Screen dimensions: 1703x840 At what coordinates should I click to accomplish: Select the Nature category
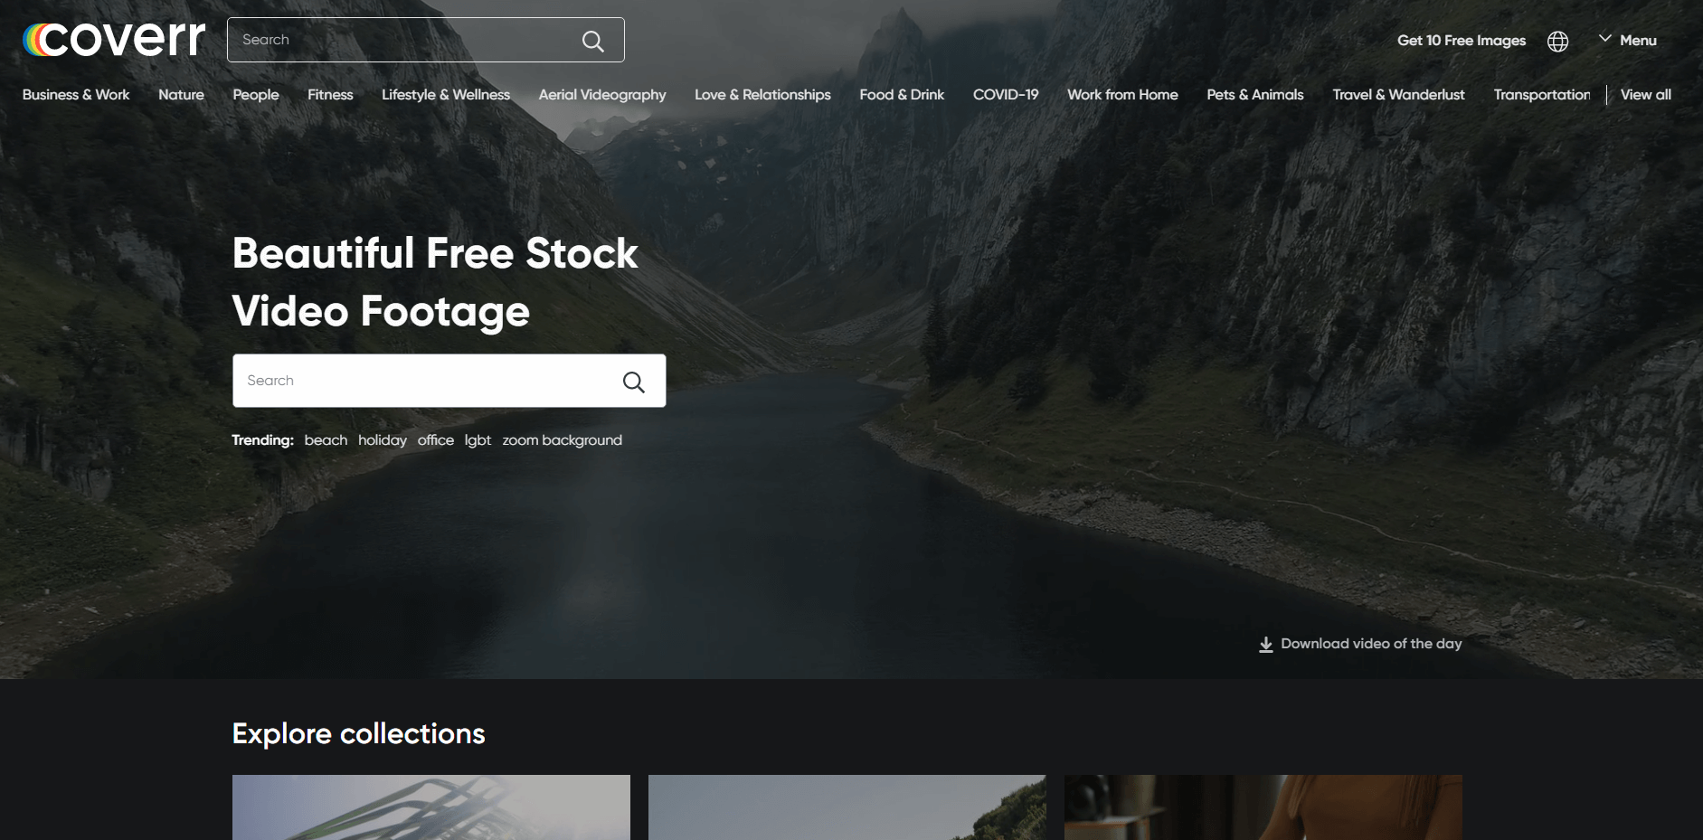tap(181, 94)
